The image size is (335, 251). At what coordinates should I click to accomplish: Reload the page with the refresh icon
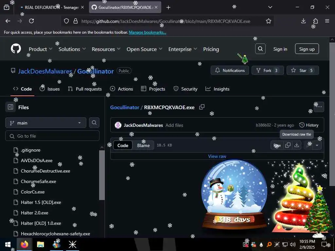coord(31,21)
